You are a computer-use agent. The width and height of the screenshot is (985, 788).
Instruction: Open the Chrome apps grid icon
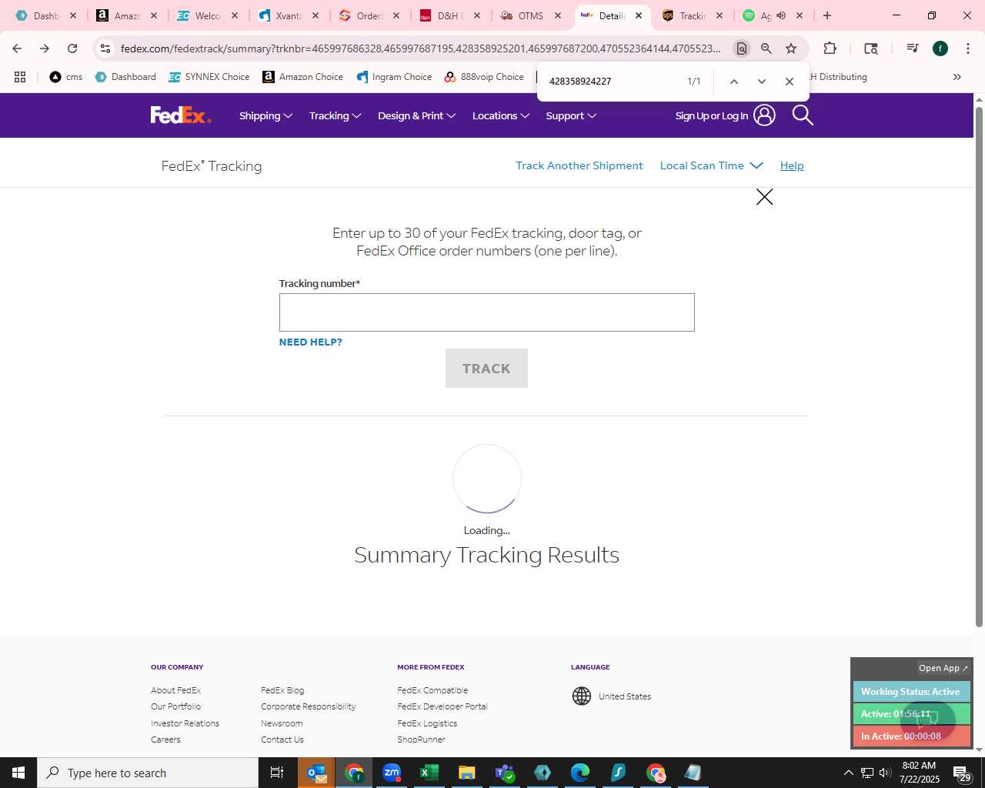(x=20, y=77)
